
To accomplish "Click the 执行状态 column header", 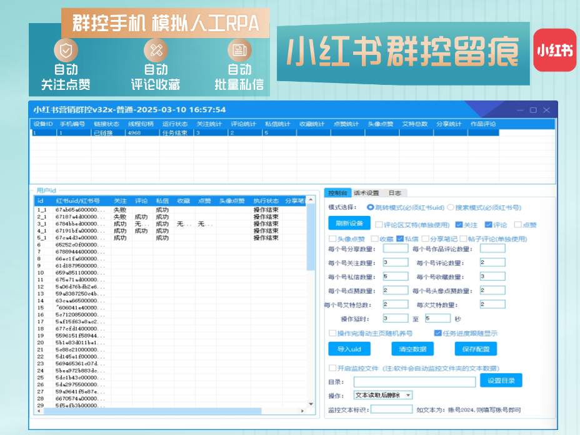I will pyautogui.click(x=266, y=201).
